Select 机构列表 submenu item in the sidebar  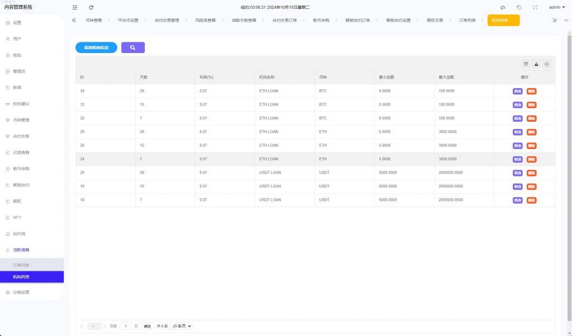pyautogui.click(x=32, y=277)
